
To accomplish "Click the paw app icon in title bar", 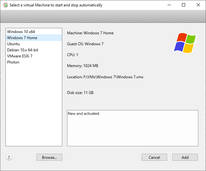I will click(5, 5).
